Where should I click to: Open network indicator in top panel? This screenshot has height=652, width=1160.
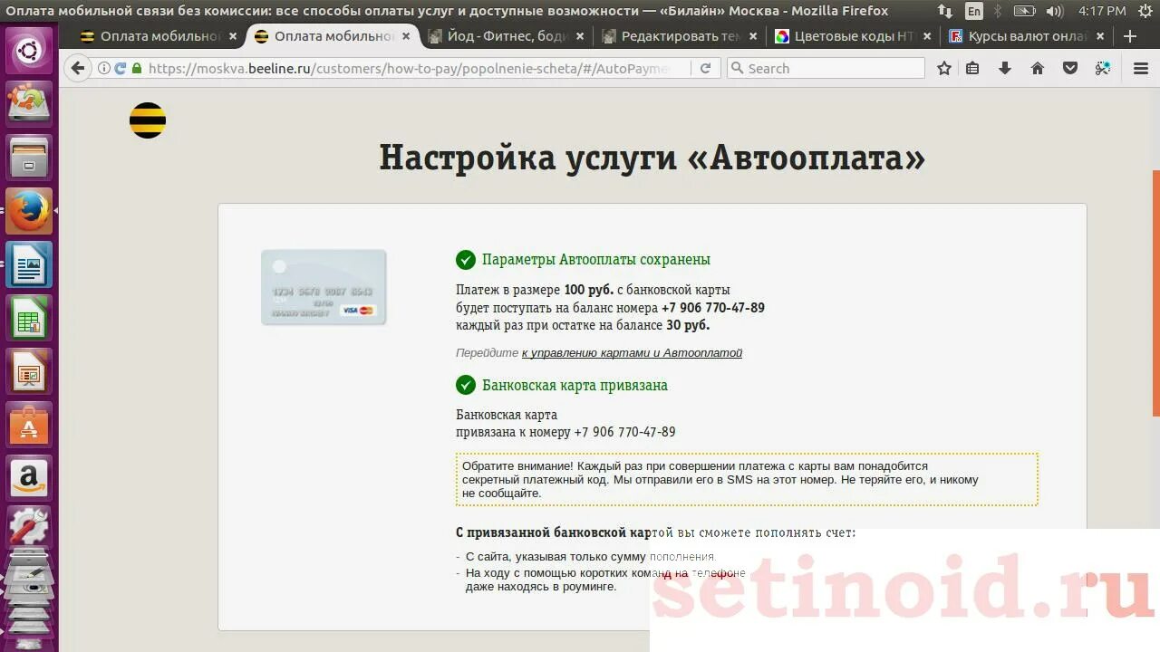(945, 11)
